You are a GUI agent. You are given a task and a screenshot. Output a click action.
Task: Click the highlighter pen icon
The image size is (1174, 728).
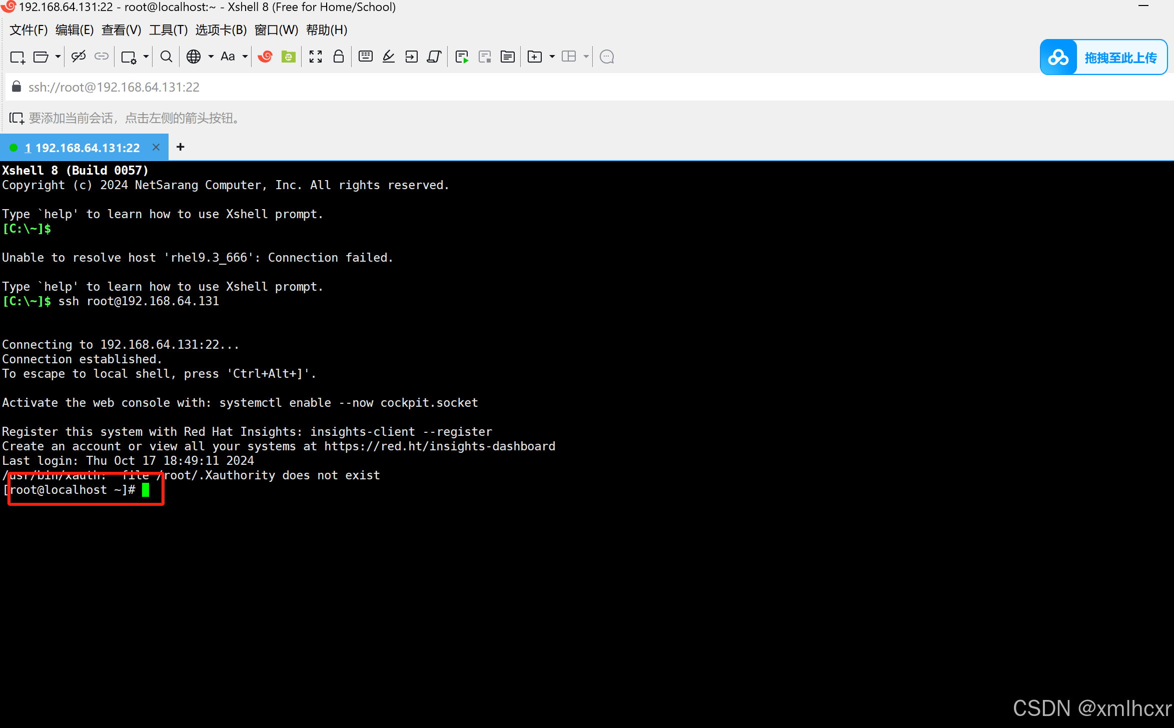click(389, 57)
